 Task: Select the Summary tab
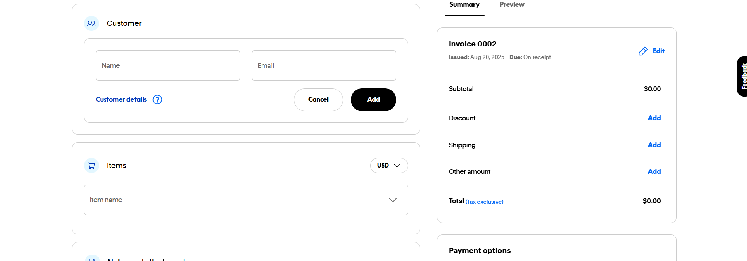464,5
